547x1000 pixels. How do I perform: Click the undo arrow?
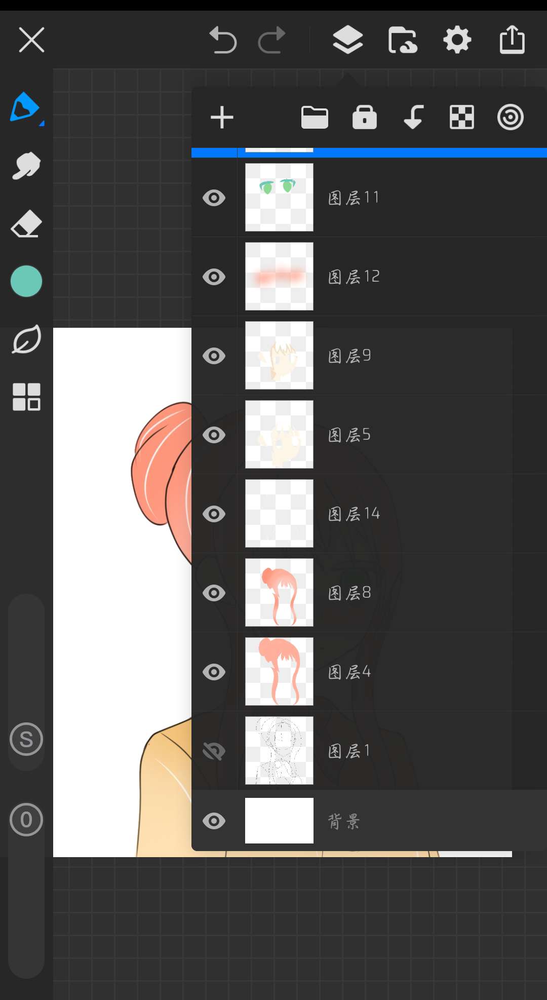(x=223, y=40)
